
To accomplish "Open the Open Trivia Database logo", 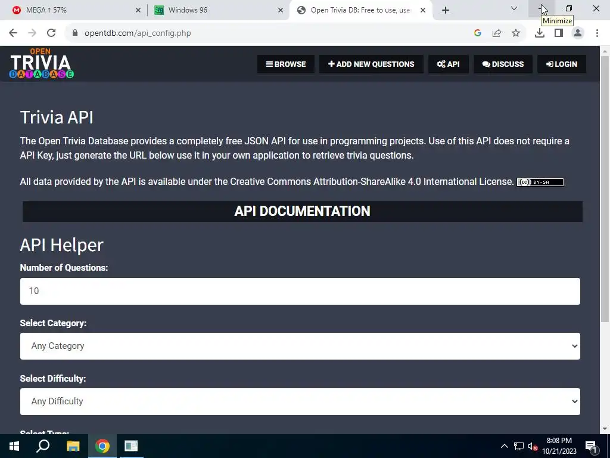I will click(x=41, y=63).
